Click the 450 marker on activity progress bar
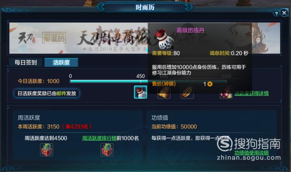 pos(140,76)
